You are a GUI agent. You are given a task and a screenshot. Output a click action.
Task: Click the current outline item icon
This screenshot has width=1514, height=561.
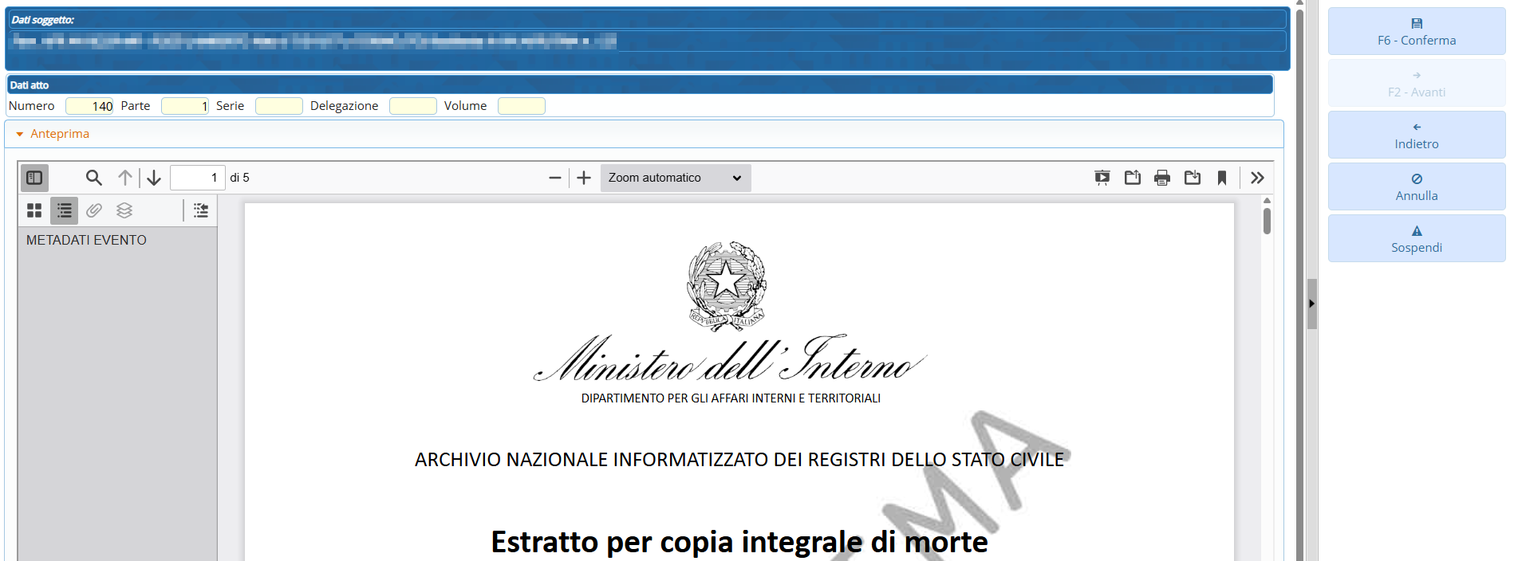pos(201,210)
